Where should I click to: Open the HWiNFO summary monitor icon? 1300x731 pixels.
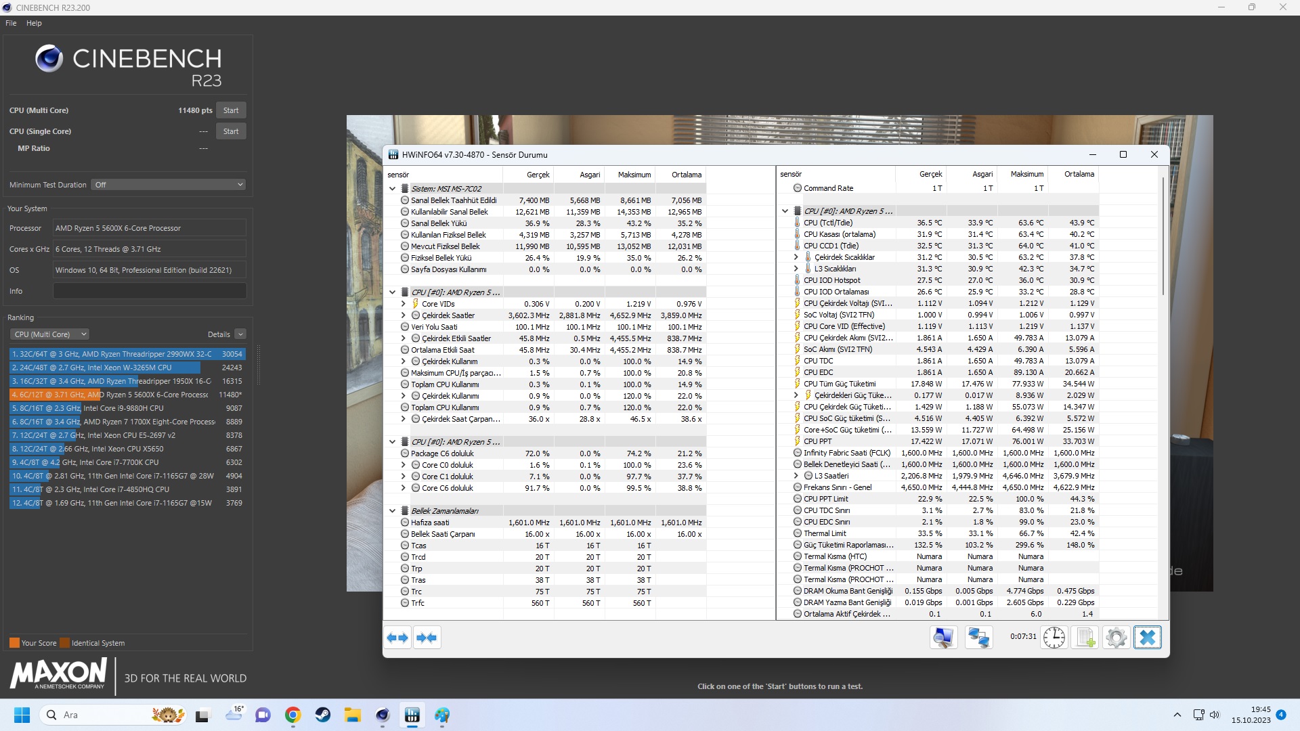(x=943, y=638)
